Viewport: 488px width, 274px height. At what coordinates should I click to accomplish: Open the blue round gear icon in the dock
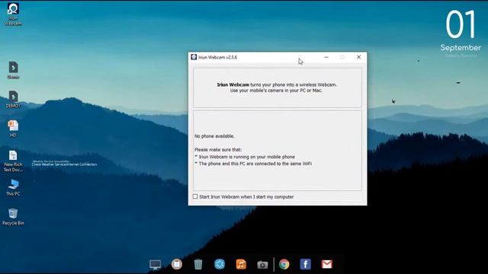[x=220, y=264]
